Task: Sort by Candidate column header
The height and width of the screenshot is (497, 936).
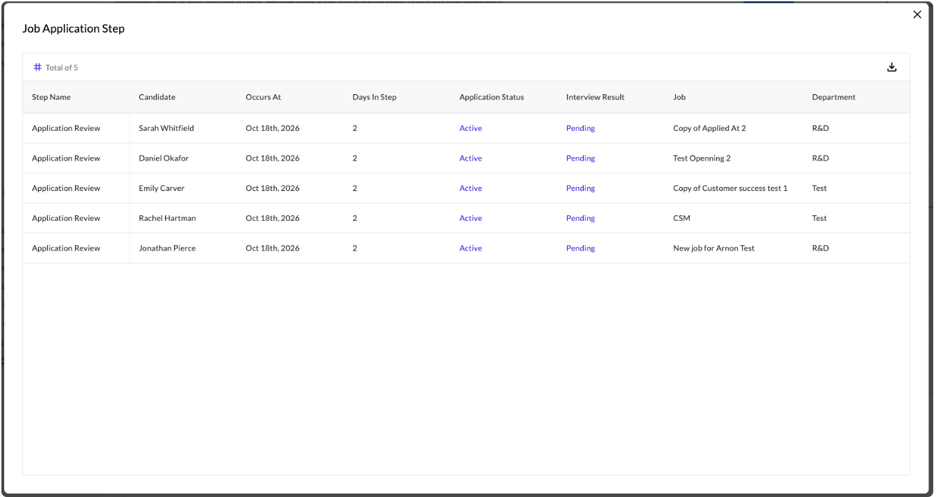Action: [x=157, y=97]
